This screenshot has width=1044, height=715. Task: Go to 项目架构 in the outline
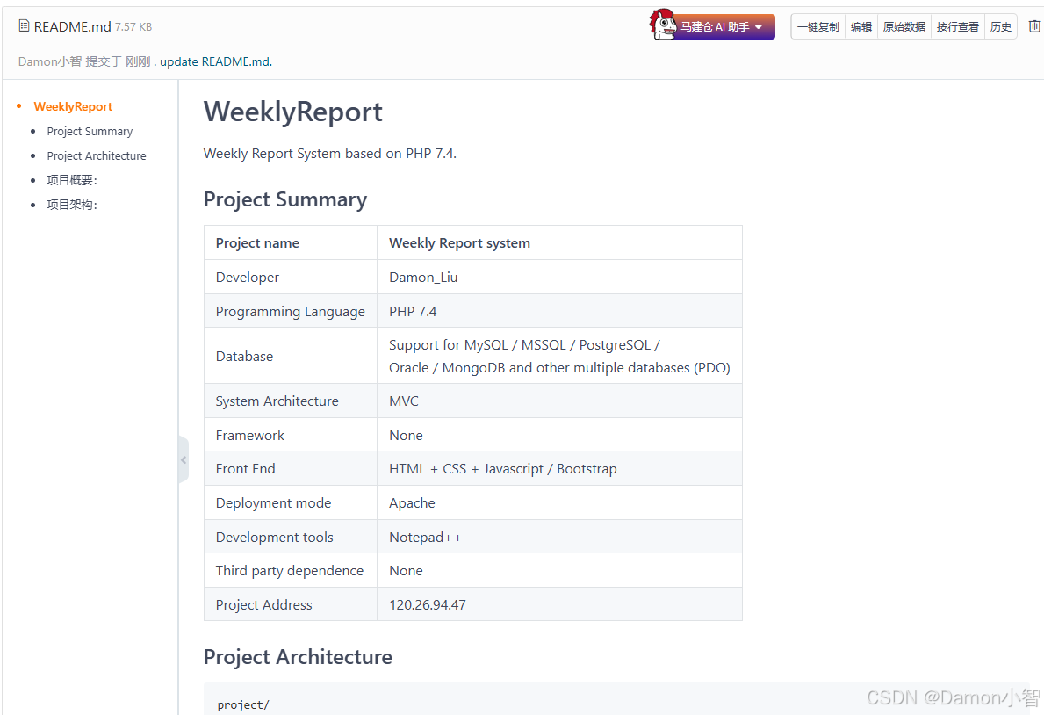point(72,205)
